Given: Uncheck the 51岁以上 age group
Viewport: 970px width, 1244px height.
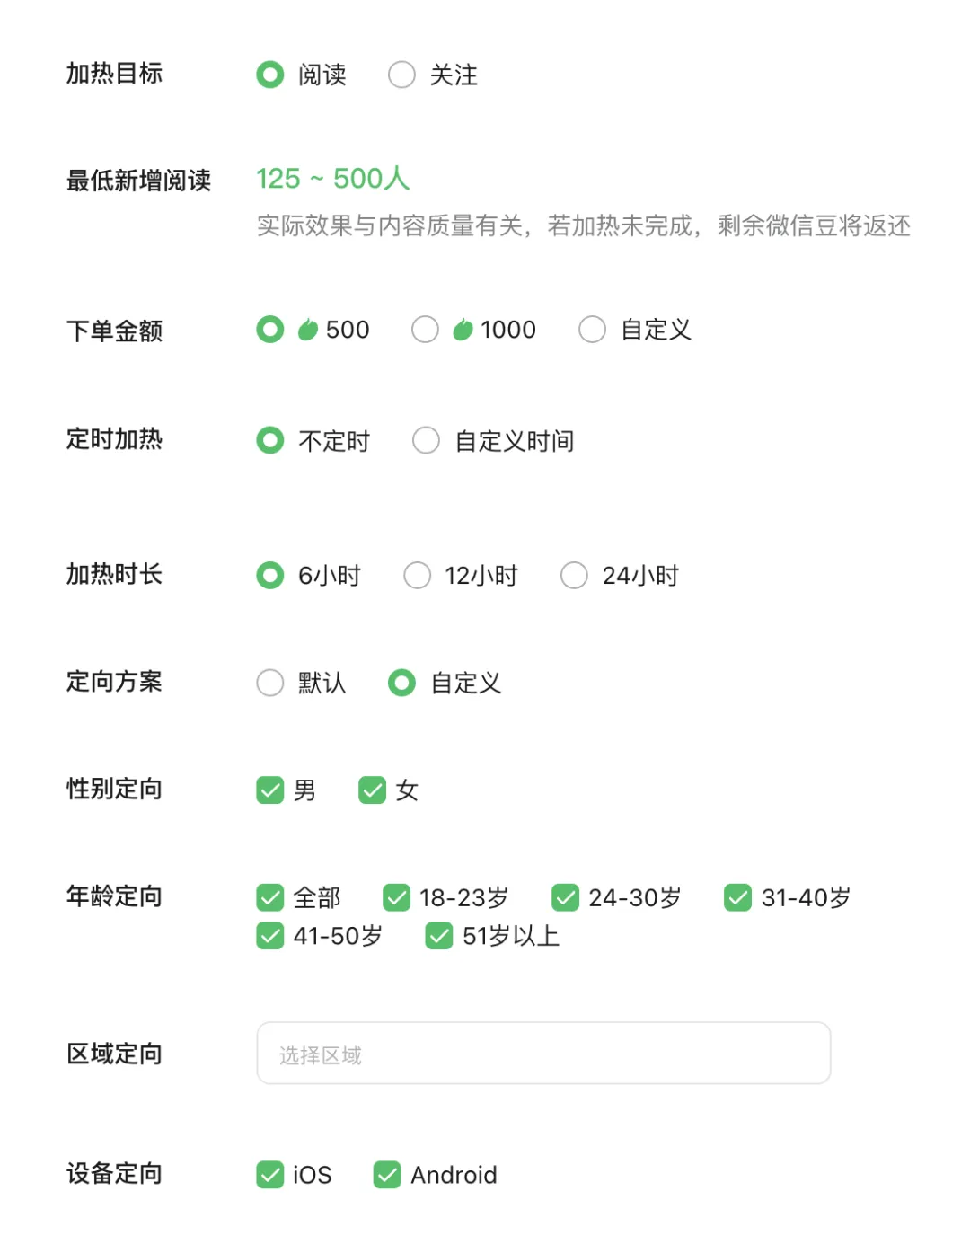Looking at the screenshot, I should tap(439, 936).
